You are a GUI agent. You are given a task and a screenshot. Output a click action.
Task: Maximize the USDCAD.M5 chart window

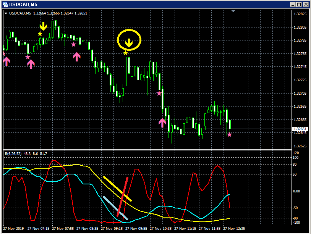pyautogui.click(x=299, y=4)
